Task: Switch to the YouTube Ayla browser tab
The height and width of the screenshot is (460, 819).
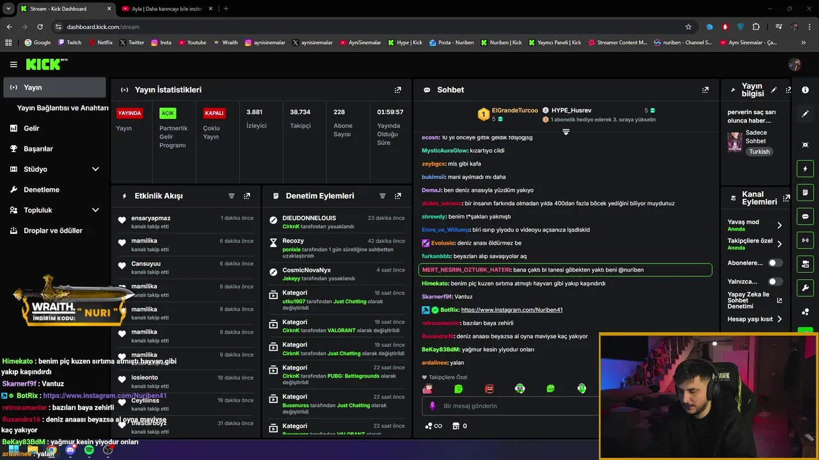Action: point(167,8)
